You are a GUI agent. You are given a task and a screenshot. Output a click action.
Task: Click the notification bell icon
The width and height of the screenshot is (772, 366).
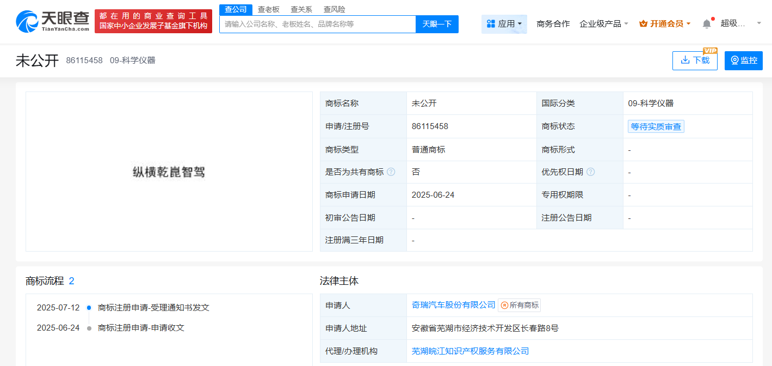(x=706, y=24)
